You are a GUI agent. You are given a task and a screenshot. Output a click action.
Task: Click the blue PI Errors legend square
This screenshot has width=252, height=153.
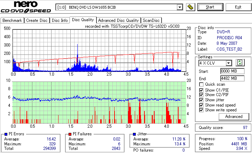[x=6, y=134]
